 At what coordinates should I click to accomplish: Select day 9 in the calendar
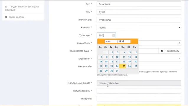coord(111,57)
